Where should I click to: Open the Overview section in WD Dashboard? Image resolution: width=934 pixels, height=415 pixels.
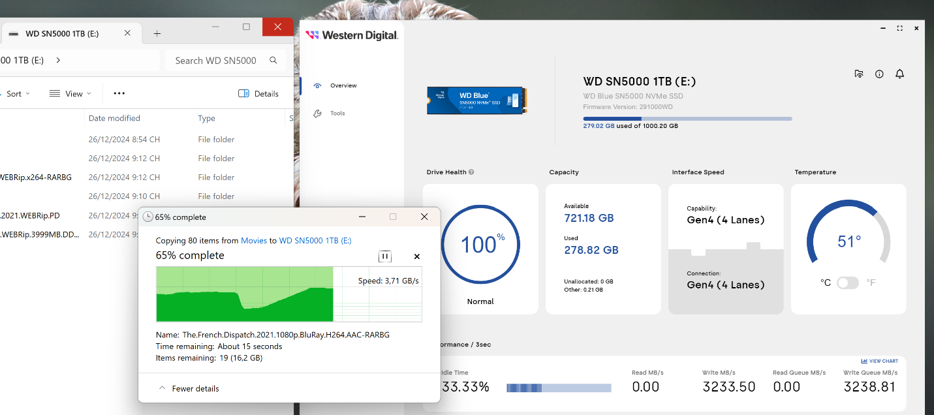[x=343, y=85]
